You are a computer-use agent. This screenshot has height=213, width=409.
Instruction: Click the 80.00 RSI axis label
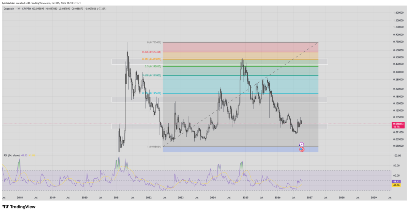tap(396, 166)
